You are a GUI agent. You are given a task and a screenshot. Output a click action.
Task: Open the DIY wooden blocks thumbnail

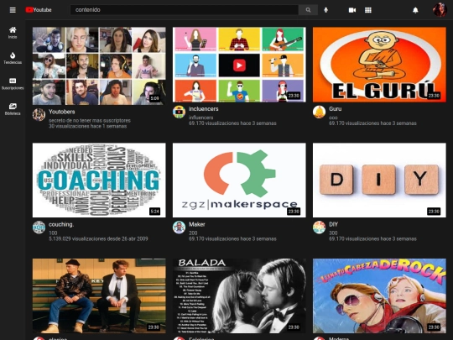(379, 180)
